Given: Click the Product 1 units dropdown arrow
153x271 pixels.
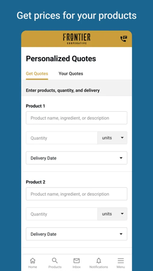Looking at the screenshot, I should point(122,138).
